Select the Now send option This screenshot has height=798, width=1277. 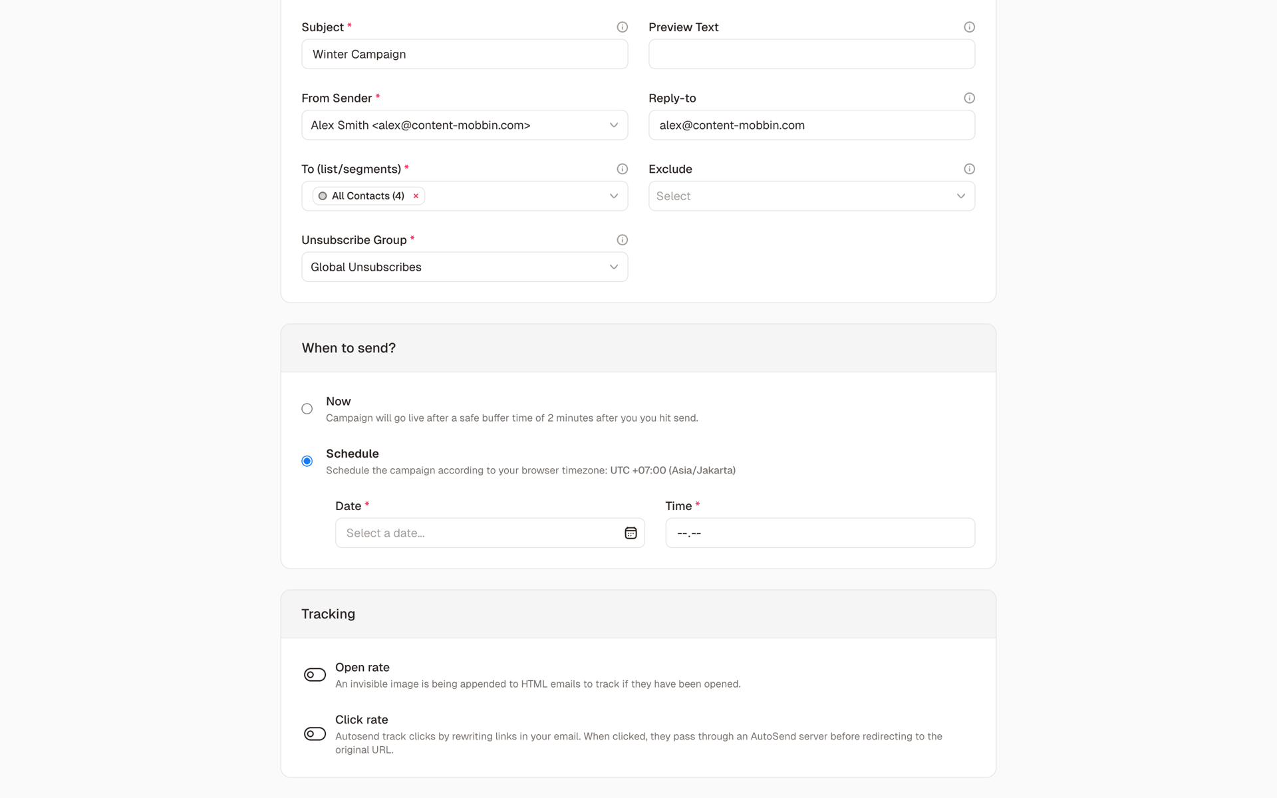tap(307, 409)
